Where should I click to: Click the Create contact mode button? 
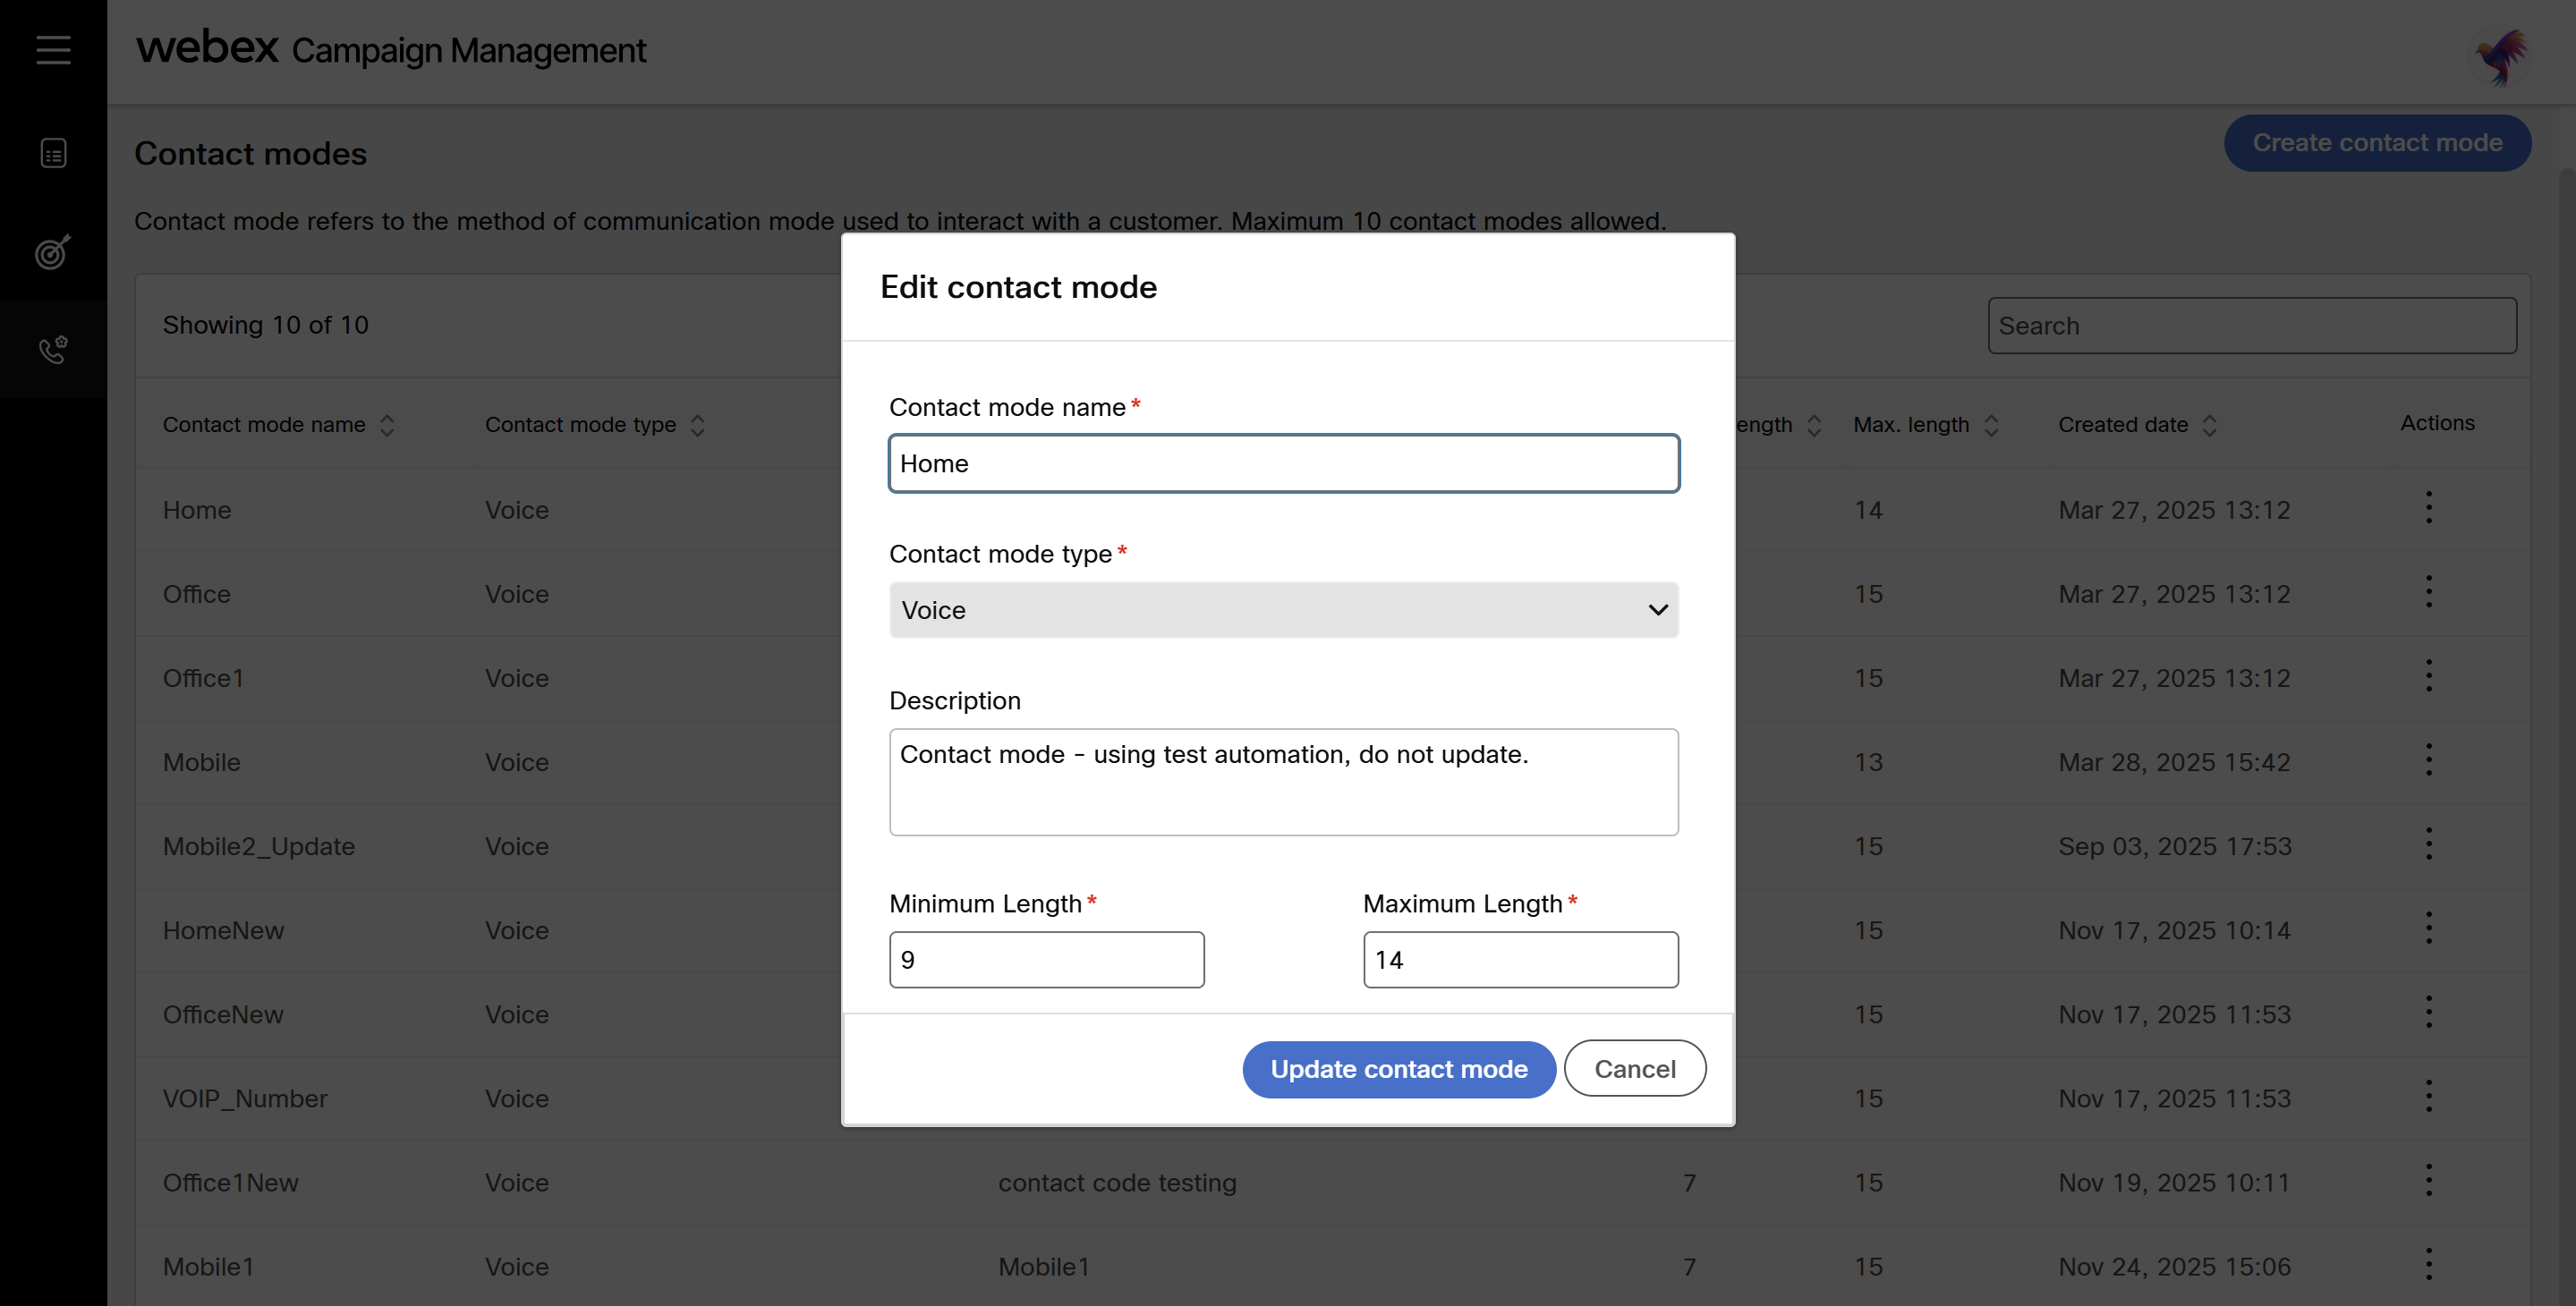coord(2376,143)
